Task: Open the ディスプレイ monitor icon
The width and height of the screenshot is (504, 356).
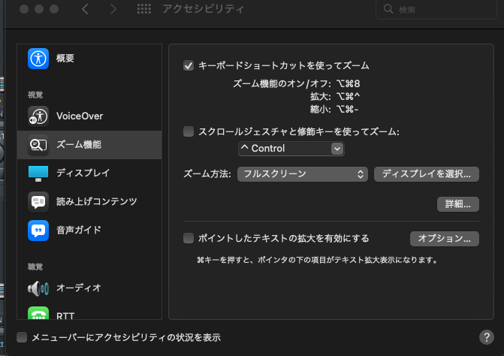Action: pos(38,173)
